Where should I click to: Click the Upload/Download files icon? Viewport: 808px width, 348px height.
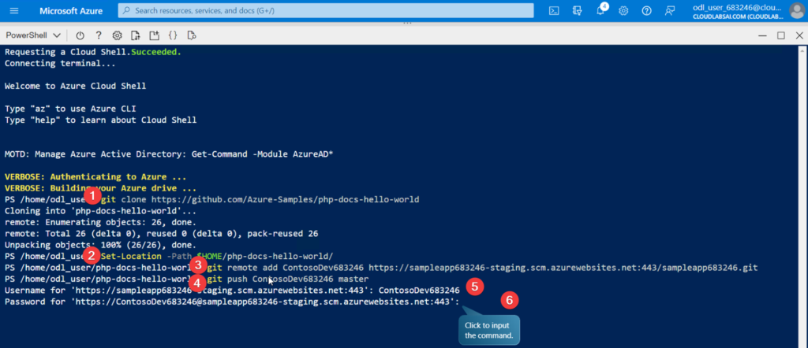click(136, 35)
